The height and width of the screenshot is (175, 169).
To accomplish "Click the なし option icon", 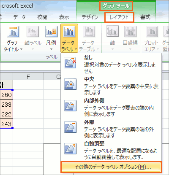I will coord(70,63).
